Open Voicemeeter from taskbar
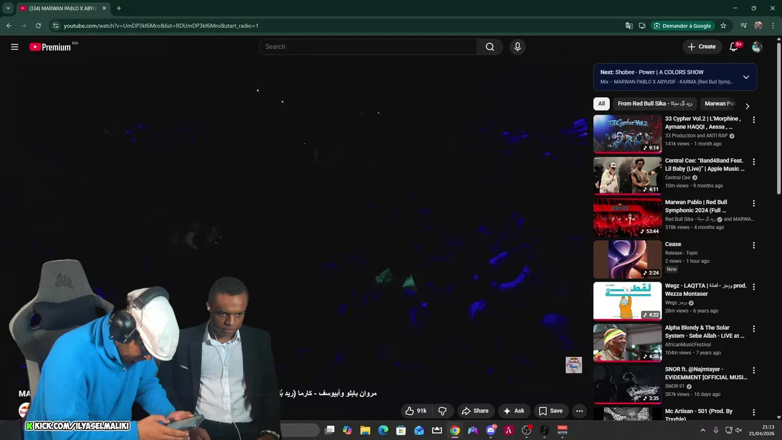Screen dimensions: 782x440 [x=562, y=430]
